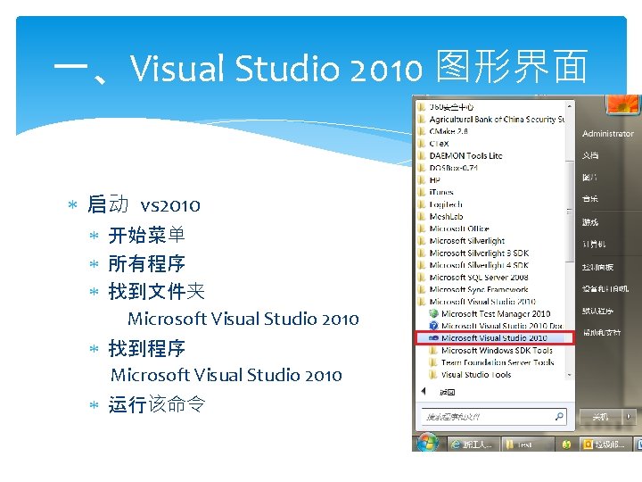This screenshot has height=482, width=642.
Task: Open the Logitech folder
Action: pos(440,204)
